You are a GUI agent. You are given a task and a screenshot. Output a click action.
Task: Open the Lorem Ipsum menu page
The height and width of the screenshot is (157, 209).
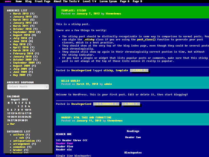pyautogui.click(x=108, y=2)
